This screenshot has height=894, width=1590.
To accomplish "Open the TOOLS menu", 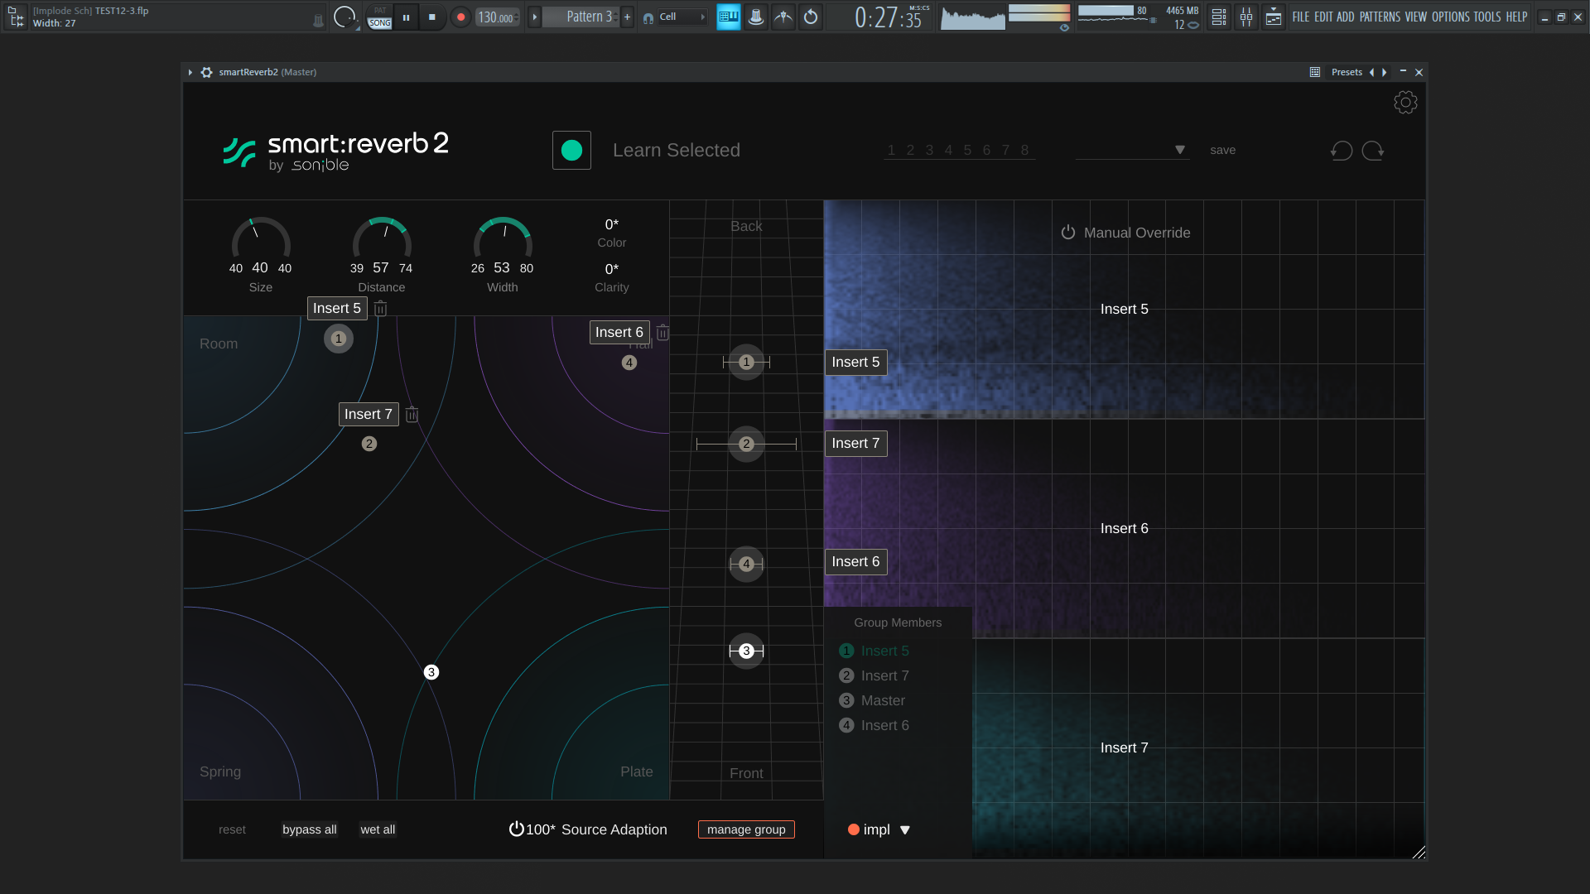I will pyautogui.click(x=1487, y=17).
